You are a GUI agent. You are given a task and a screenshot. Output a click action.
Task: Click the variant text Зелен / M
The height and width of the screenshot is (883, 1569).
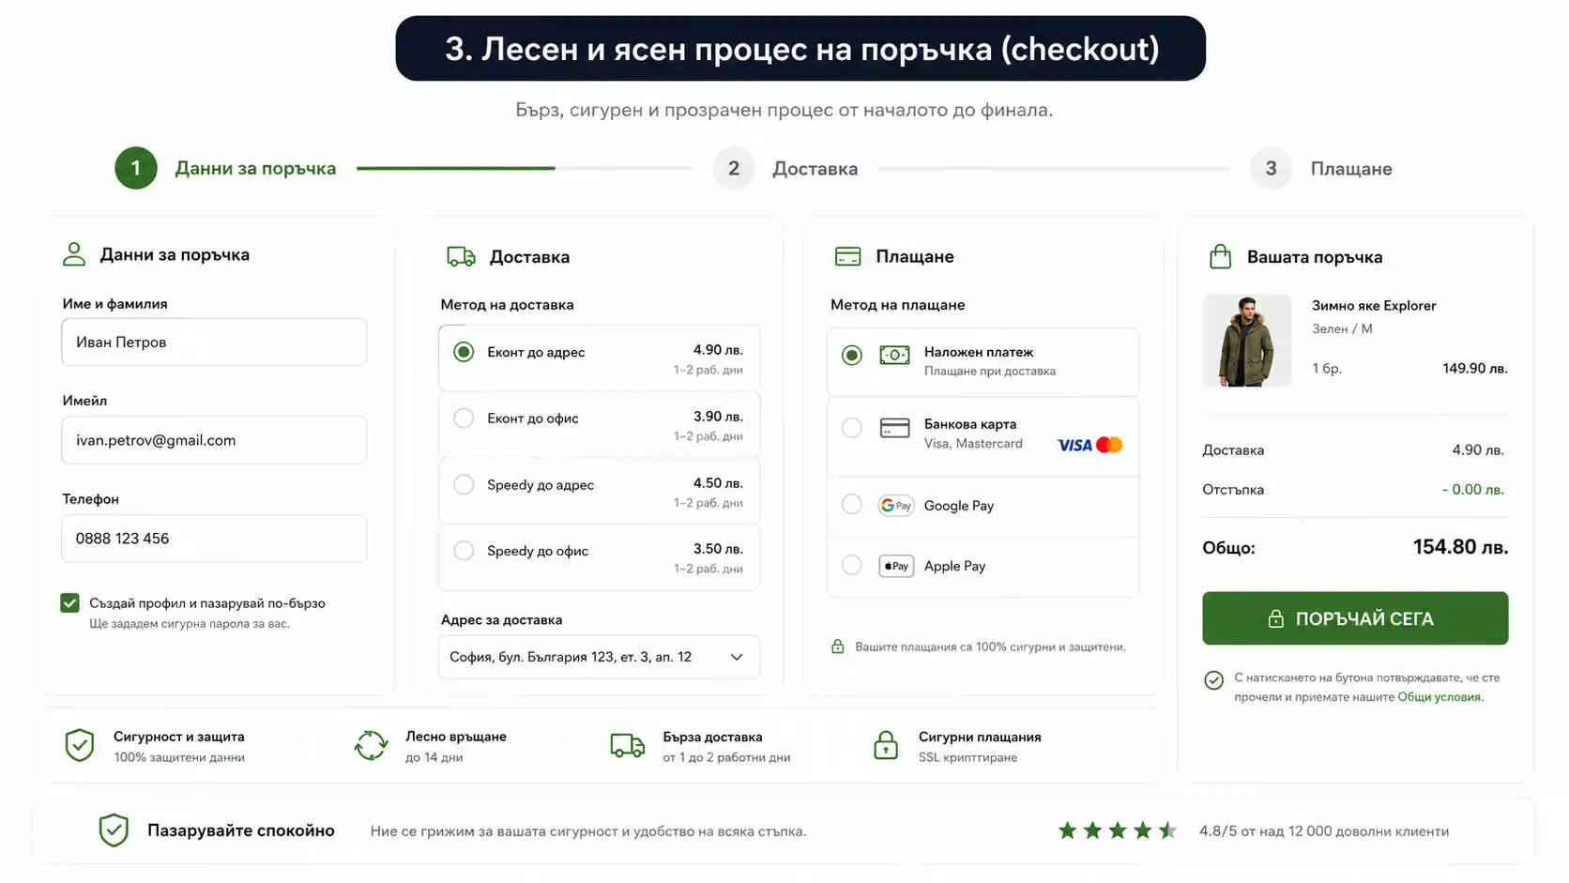(1342, 328)
